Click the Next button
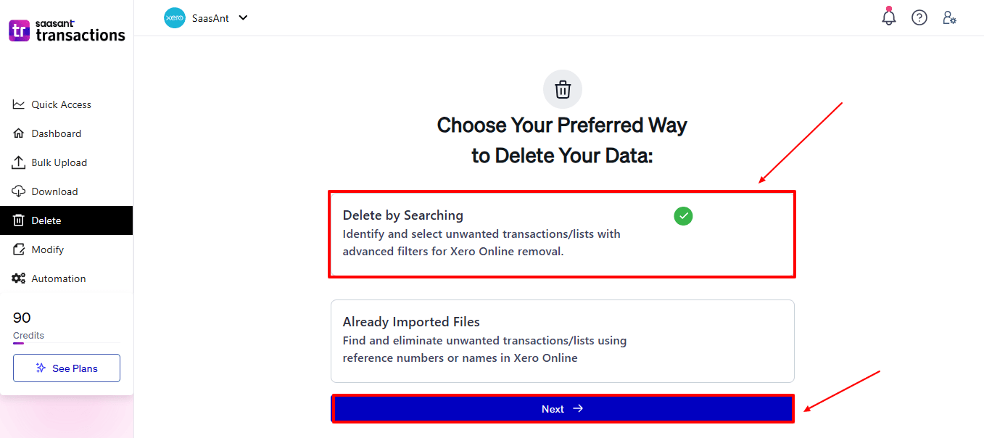 (562, 408)
